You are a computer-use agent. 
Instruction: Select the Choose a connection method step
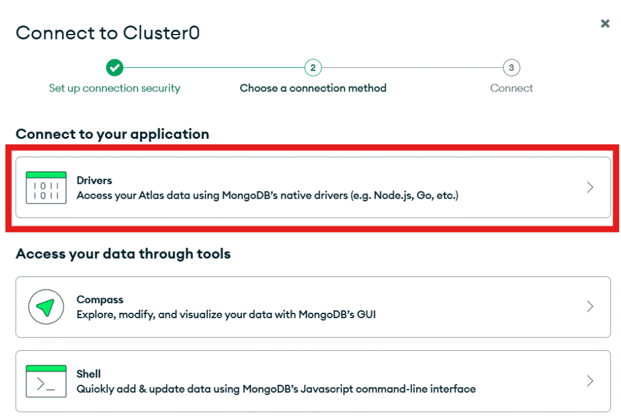point(313,88)
